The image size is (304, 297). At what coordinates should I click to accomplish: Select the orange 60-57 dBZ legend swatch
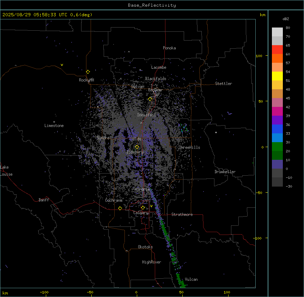(277, 58)
